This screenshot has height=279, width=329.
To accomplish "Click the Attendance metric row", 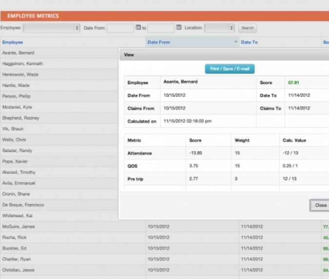I will [x=227, y=153].
